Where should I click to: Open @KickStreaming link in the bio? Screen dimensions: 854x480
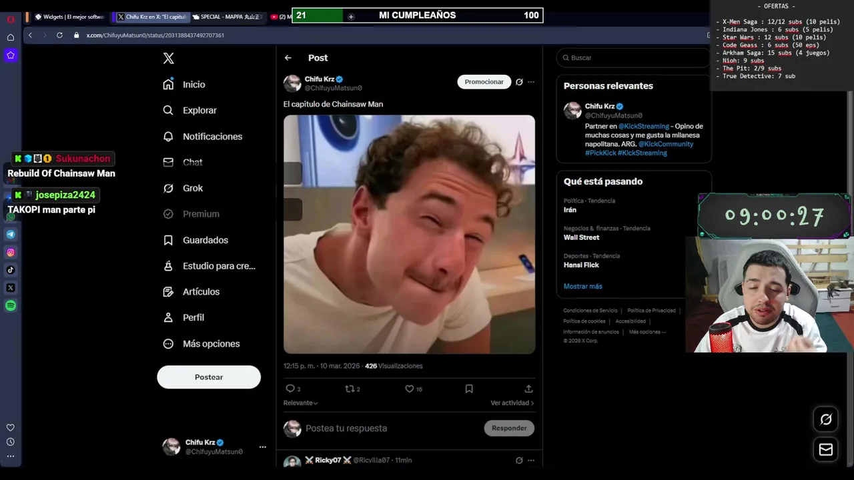coord(644,127)
